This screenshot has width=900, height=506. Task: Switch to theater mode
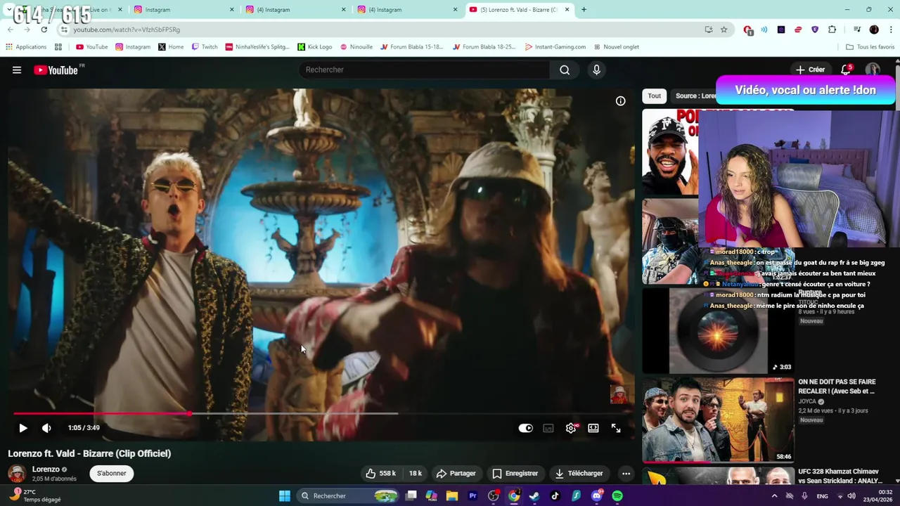pos(593,427)
